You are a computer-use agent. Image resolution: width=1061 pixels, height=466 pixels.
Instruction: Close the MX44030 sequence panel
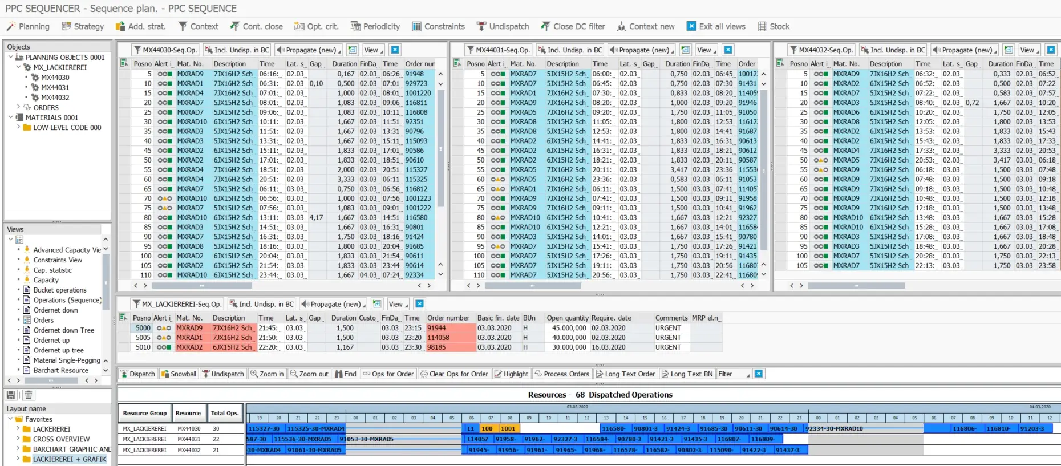pyautogui.click(x=395, y=50)
